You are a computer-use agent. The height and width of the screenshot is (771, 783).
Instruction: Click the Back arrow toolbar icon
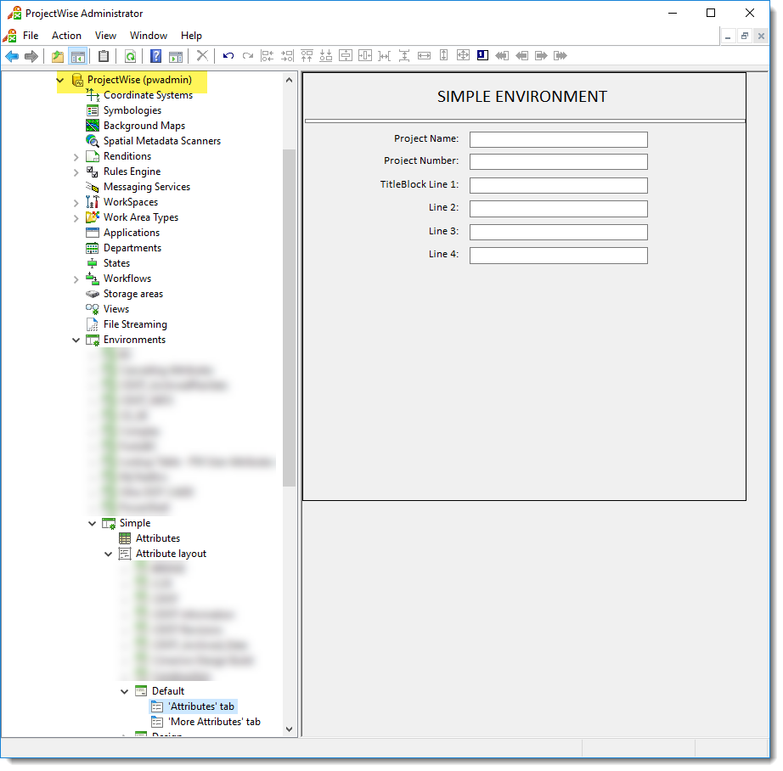tap(12, 56)
